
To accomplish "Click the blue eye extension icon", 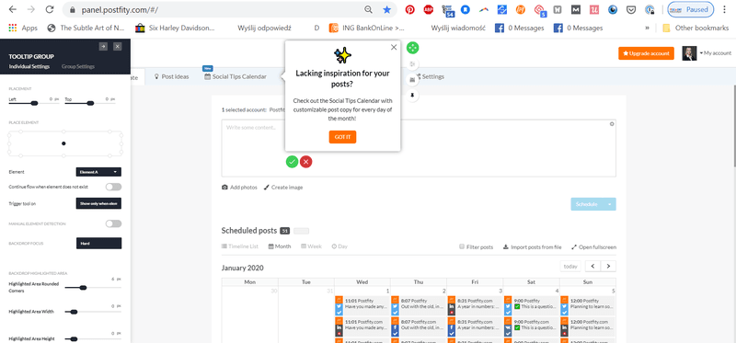I will [613, 9].
